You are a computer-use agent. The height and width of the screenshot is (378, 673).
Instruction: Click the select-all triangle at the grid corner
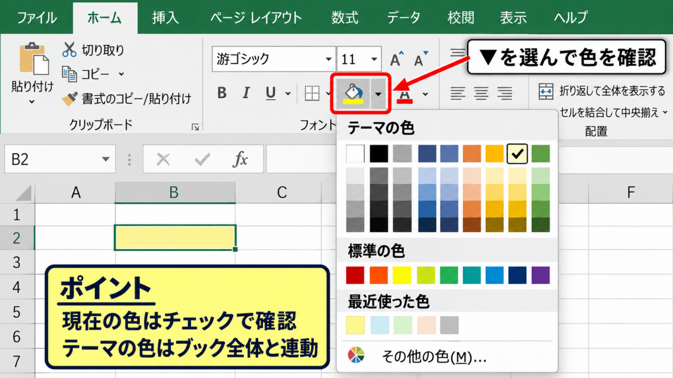click(x=23, y=194)
